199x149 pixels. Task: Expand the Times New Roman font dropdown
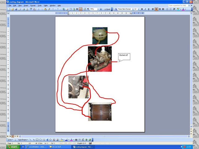132,9
